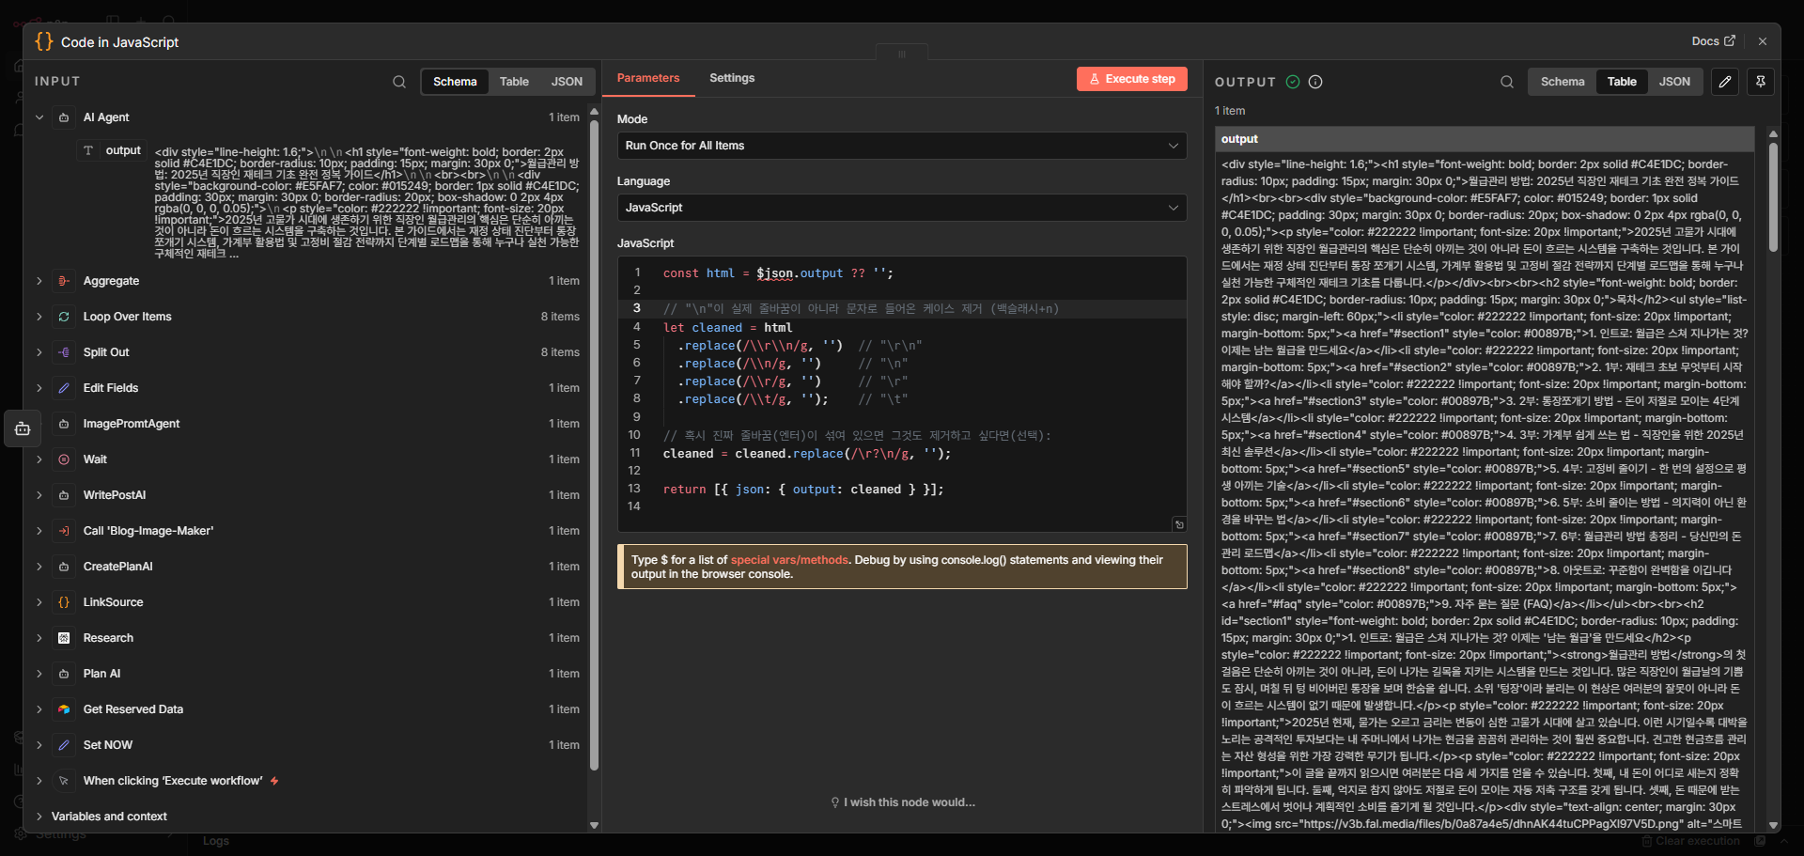Viewport: 1804px width, 856px height.
Task: Expand the Aggregate node in input
Action: point(39,281)
